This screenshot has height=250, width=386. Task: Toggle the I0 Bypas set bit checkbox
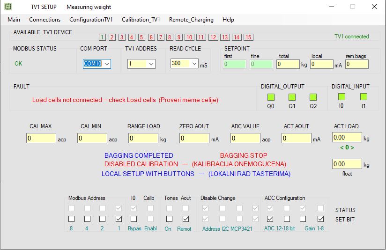pyautogui.click(x=134, y=219)
